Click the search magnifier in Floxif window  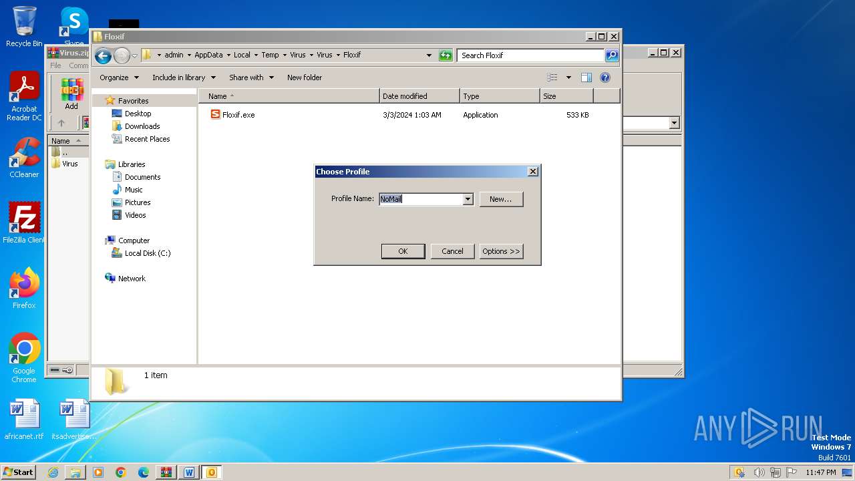(611, 55)
